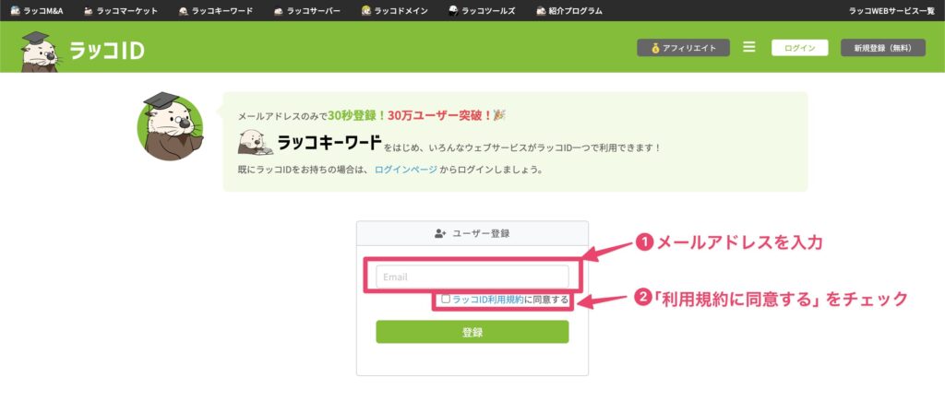
Task: Click the ラッコID otter mascot logo
Action: click(40, 52)
